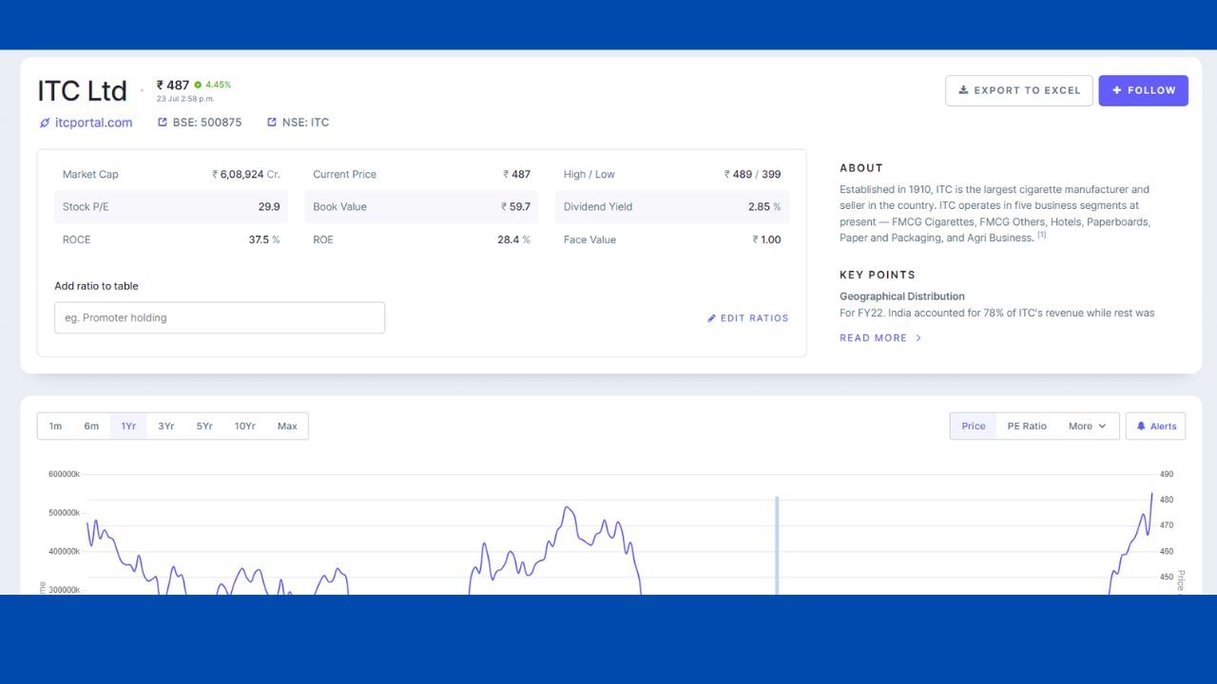Open Alerts with the bell button
This screenshot has width=1217, height=684.
[1155, 427]
